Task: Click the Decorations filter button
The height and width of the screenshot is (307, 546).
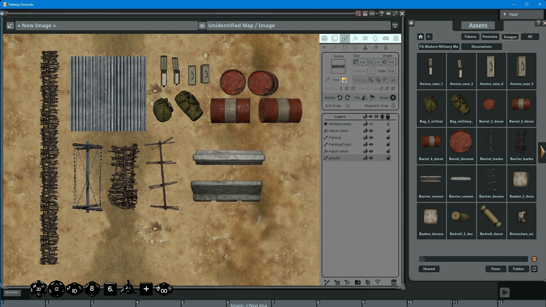Action: pyautogui.click(x=482, y=46)
